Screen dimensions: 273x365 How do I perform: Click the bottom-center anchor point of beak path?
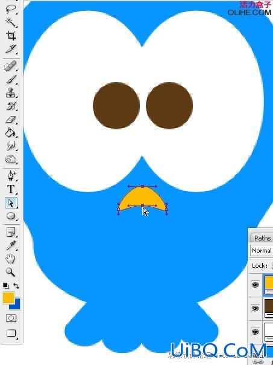pos(142,205)
